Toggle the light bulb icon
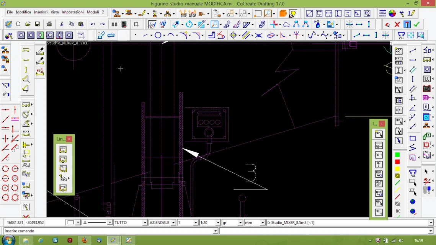The width and height of the screenshot is (436, 245). [293, 13]
